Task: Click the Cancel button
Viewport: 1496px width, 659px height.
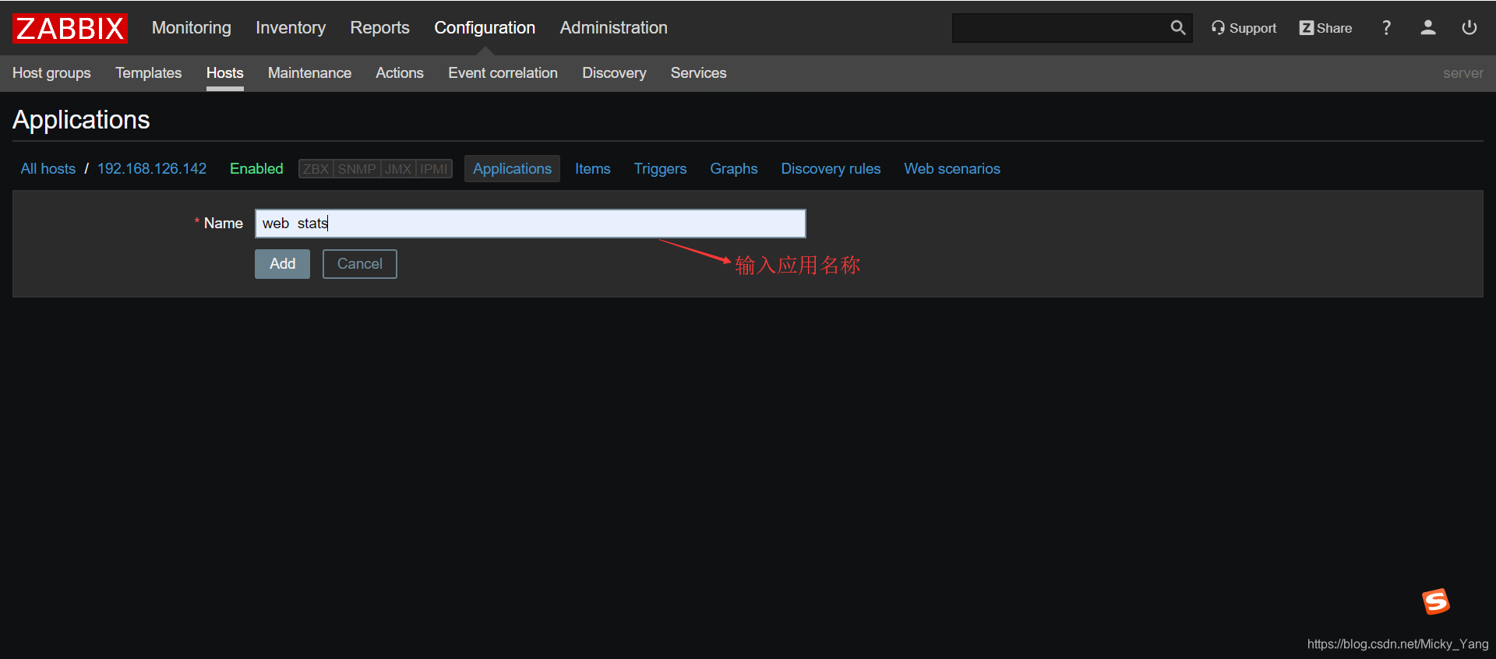Action: [x=359, y=264]
